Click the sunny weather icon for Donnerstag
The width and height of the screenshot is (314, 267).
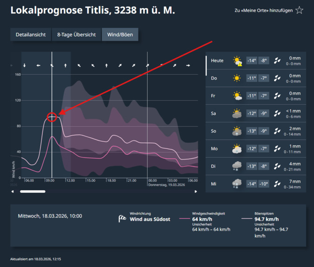(x=237, y=78)
